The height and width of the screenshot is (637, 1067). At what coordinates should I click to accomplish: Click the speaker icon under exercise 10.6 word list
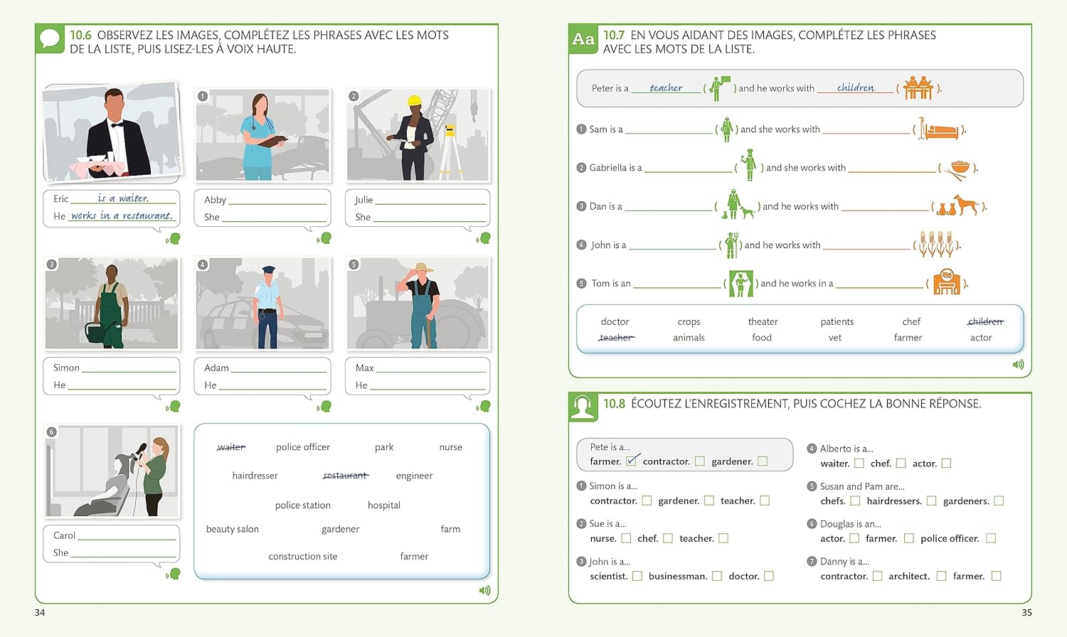[x=484, y=590]
